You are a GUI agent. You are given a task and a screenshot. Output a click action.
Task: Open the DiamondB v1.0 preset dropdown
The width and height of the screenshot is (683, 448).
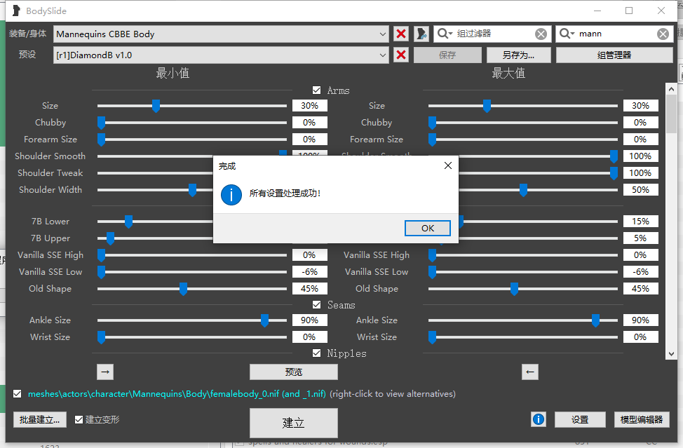382,55
